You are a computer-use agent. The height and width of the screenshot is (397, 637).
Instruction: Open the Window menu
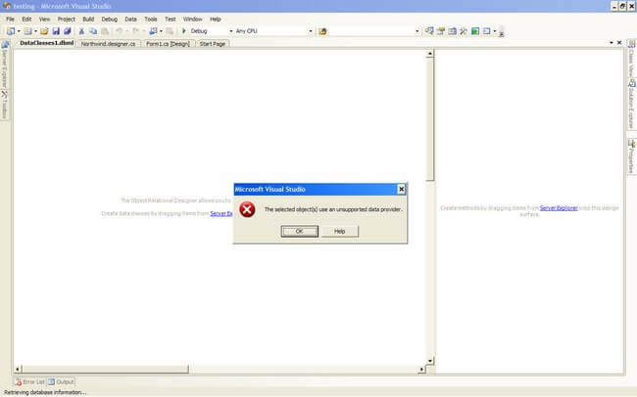click(192, 19)
